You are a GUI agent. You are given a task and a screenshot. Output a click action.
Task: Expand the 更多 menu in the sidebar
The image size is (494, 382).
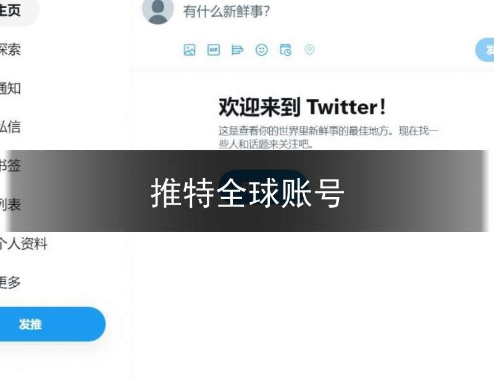[10, 282]
